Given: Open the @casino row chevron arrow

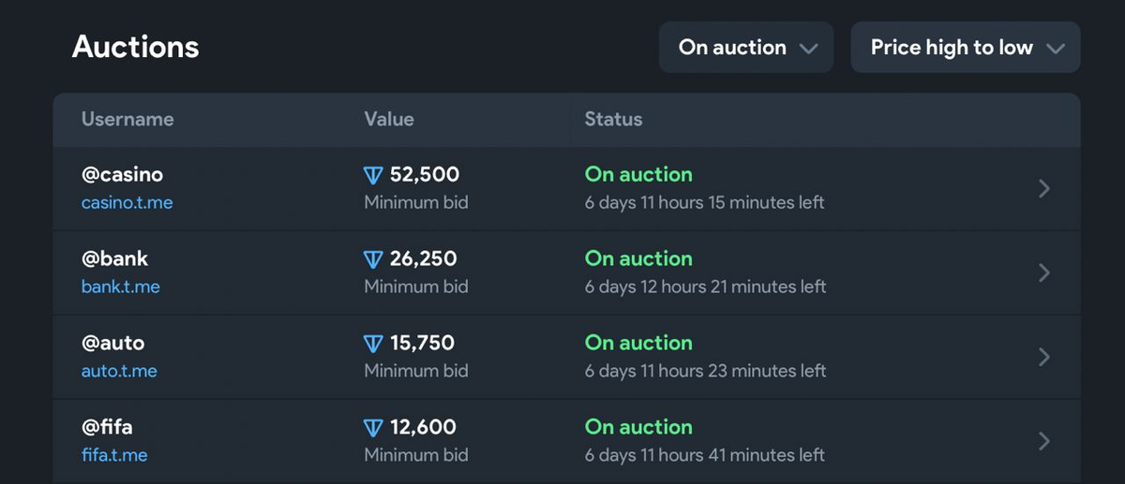Looking at the screenshot, I should pos(1044,189).
